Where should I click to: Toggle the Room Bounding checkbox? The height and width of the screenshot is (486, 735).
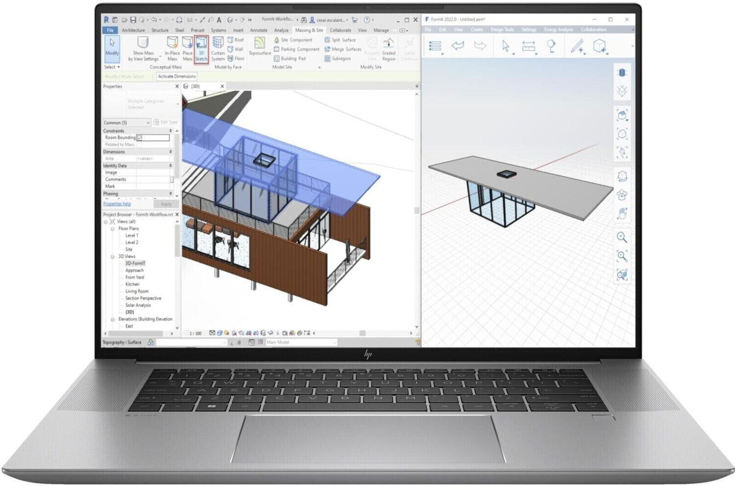point(139,138)
